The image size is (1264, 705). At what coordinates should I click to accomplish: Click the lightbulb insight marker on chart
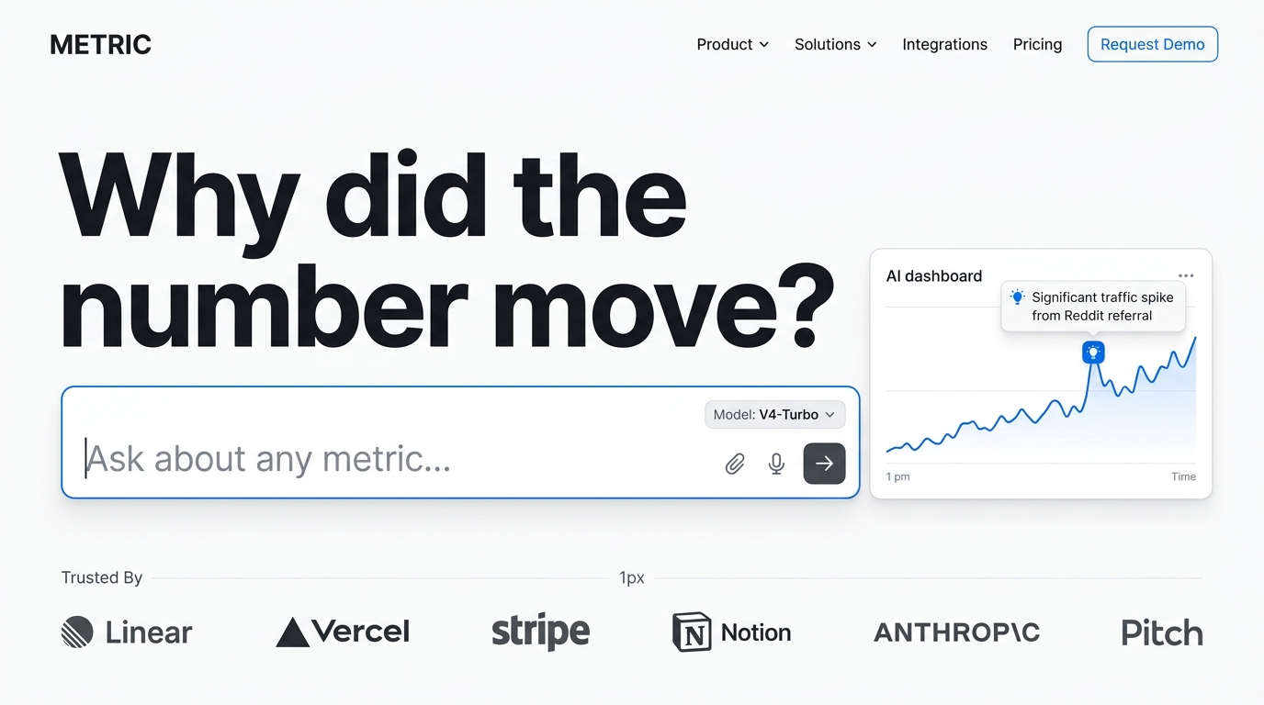(x=1093, y=352)
